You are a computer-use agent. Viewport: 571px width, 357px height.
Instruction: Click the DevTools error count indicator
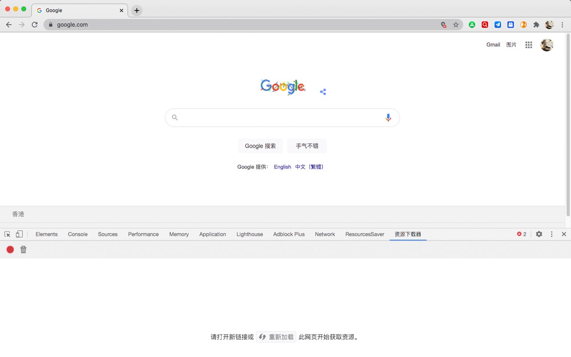coord(521,234)
